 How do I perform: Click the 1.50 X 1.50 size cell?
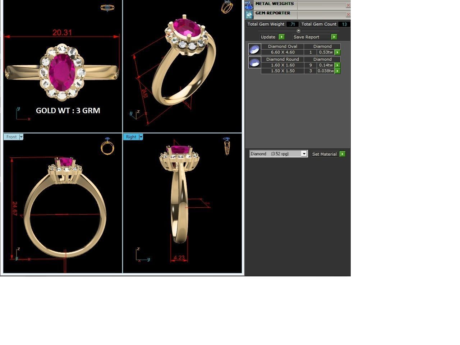(282, 71)
